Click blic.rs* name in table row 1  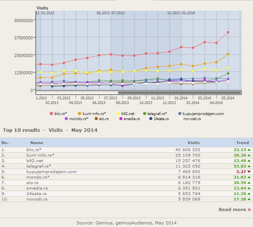pos(34,150)
